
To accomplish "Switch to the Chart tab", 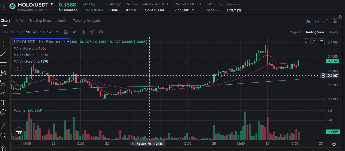I will (x=5, y=21).
